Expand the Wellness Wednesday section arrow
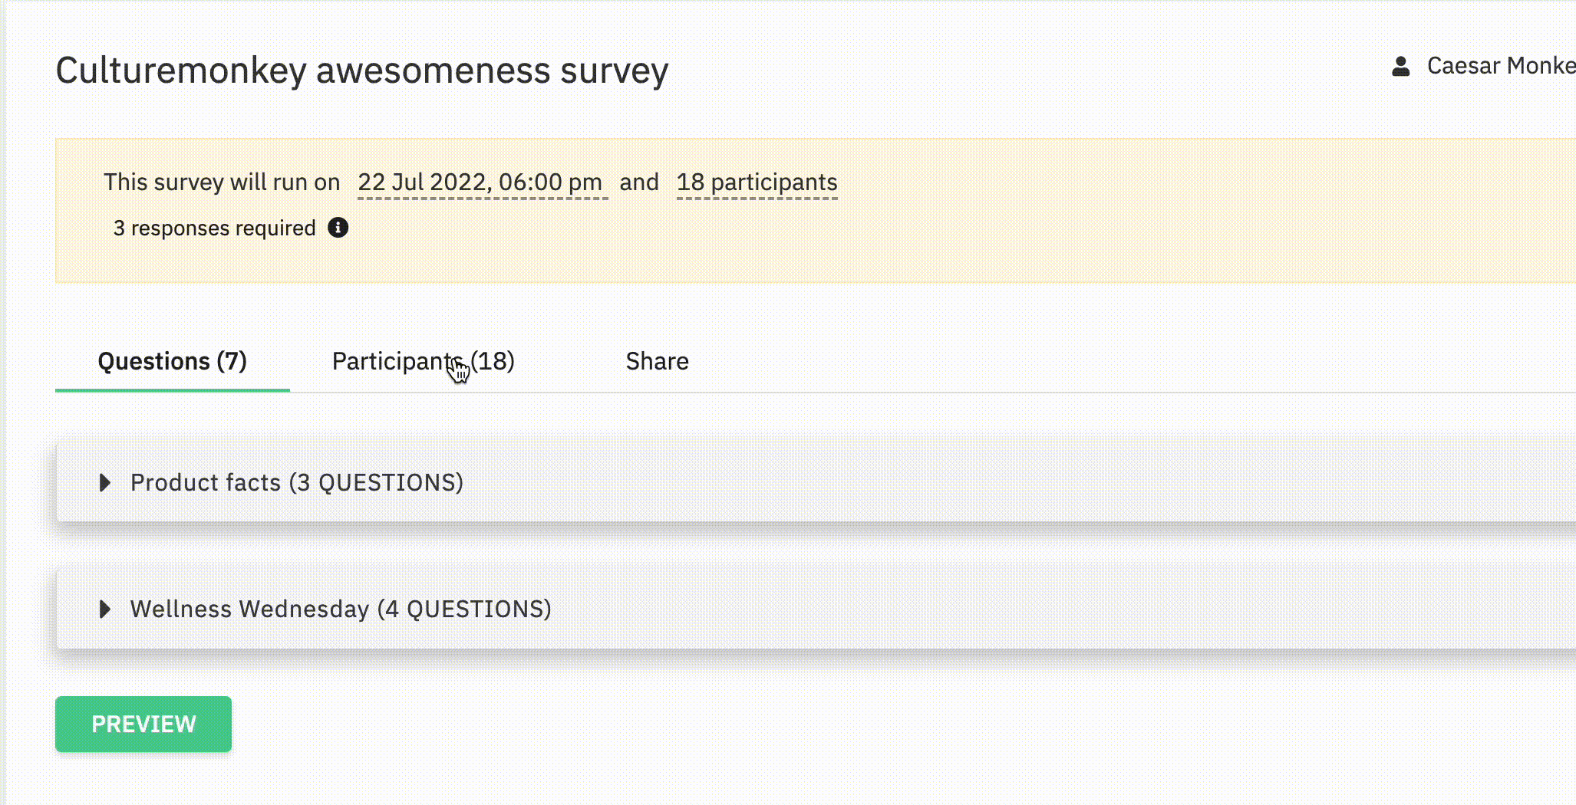The image size is (1576, 805). 106,609
